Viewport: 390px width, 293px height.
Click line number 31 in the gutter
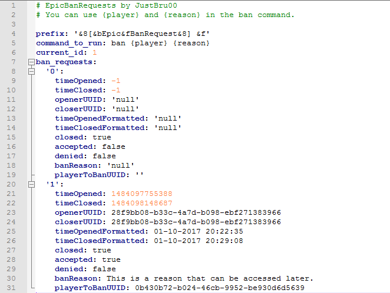tap(11, 288)
